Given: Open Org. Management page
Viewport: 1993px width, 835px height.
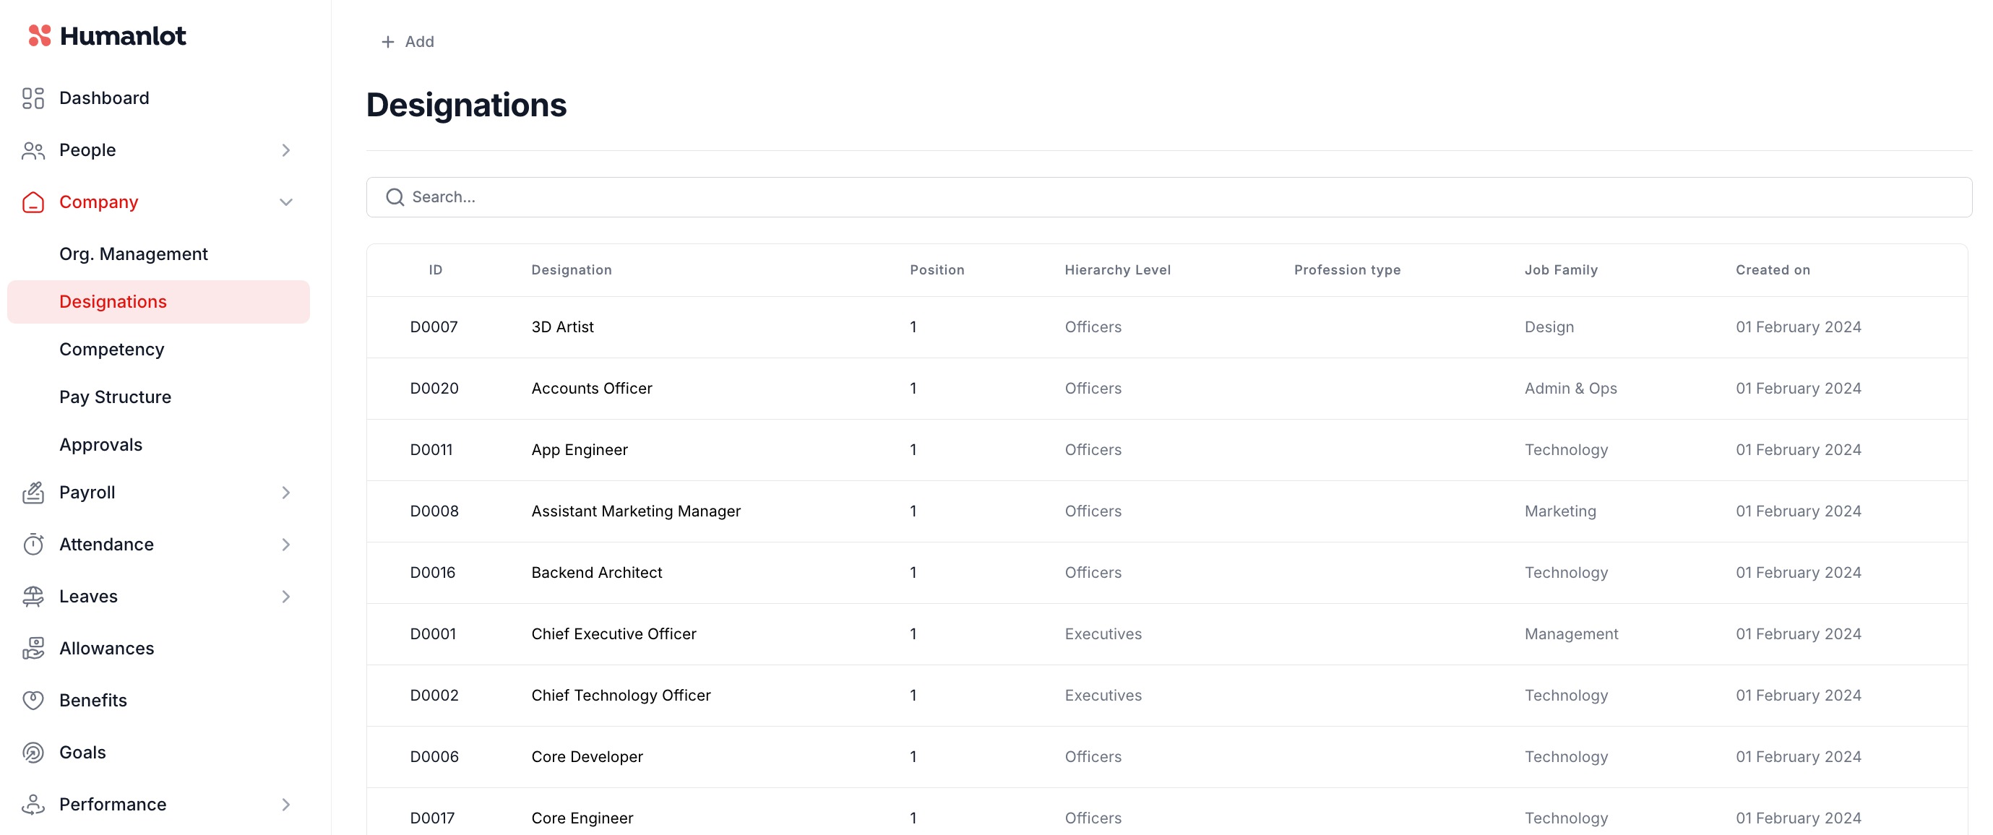Looking at the screenshot, I should (133, 254).
